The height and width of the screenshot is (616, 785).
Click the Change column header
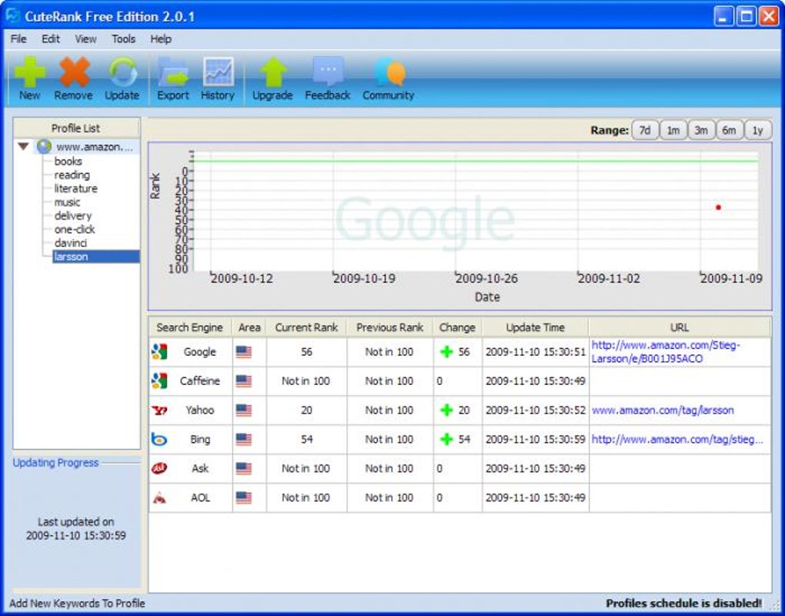pyautogui.click(x=457, y=327)
